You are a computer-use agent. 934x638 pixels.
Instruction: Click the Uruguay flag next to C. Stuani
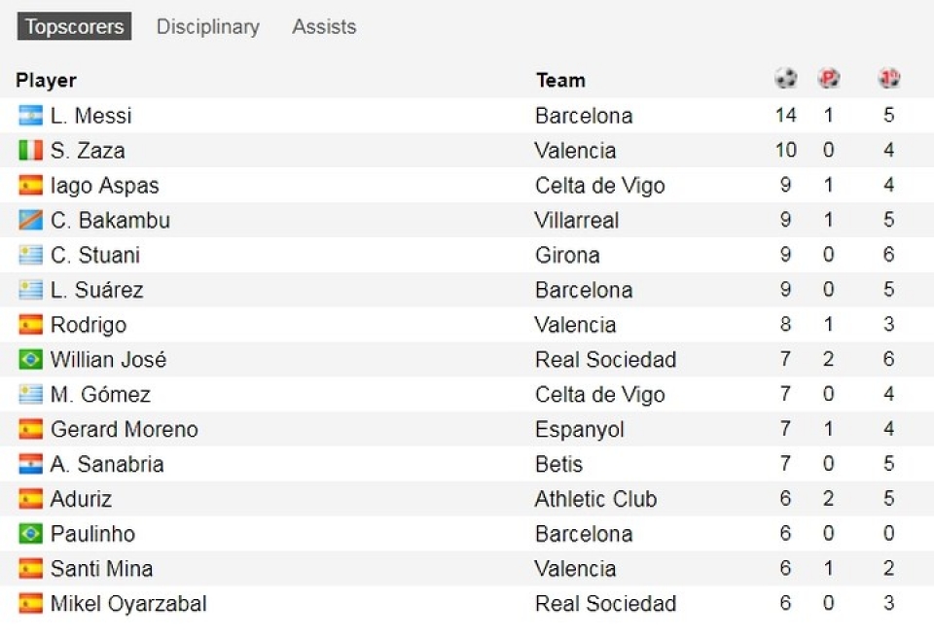point(30,256)
